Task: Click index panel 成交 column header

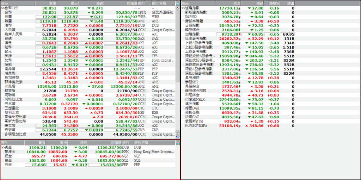Action: 228,3
